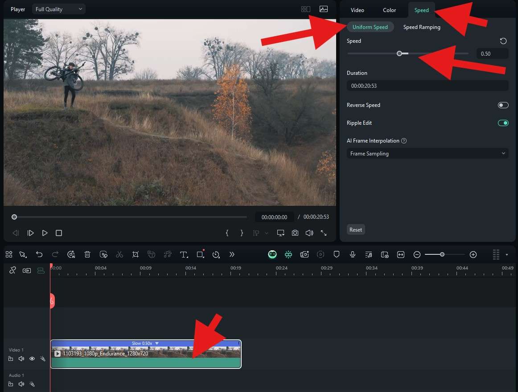Zoom in the timeline with plus icon
Image resolution: width=518 pixels, height=392 pixels.
pyautogui.click(x=473, y=254)
